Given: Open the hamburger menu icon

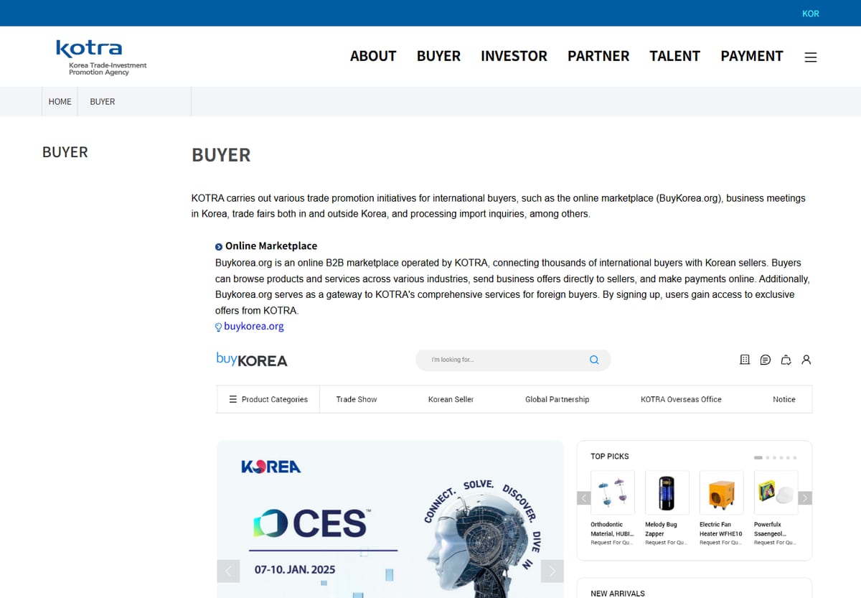Looking at the screenshot, I should tap(811, 57).
